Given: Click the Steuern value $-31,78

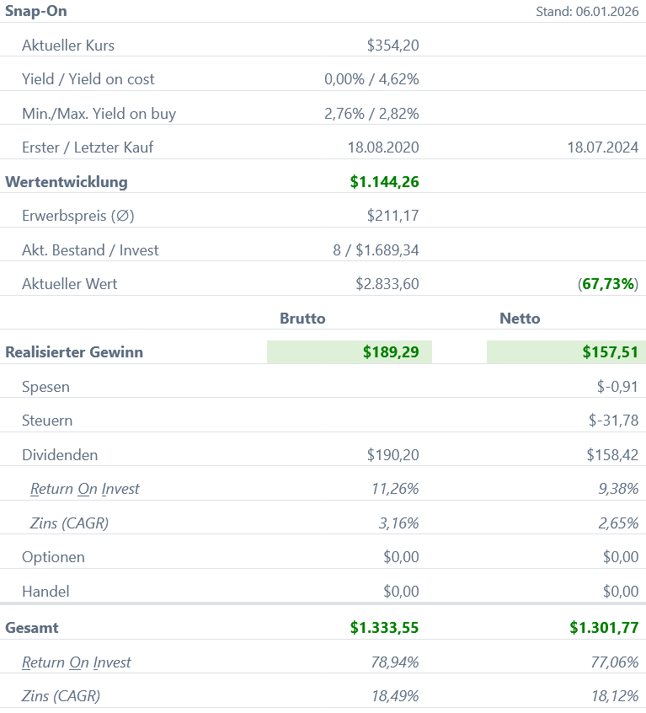Looking at the screenshot, I should point(612,421).
